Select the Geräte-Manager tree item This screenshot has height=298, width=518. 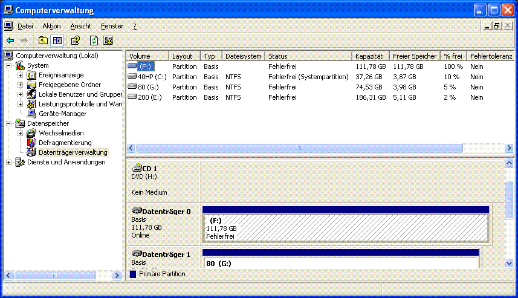62,114
